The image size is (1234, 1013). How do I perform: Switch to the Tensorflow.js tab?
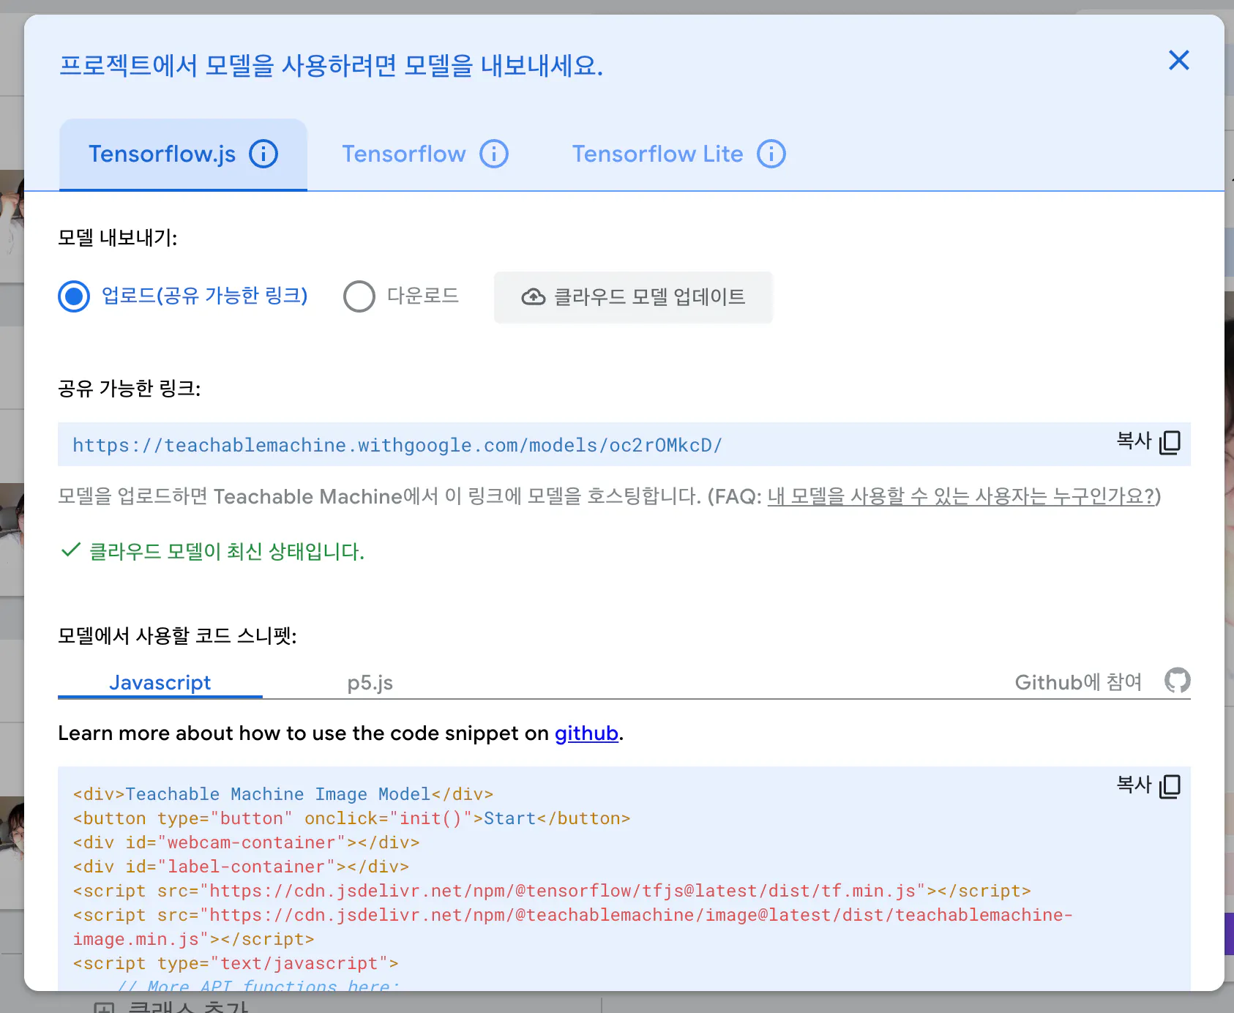coord(183,154)
